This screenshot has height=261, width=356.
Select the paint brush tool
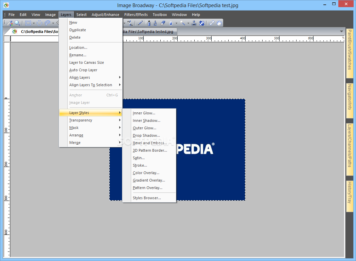(x=155, y=23)
